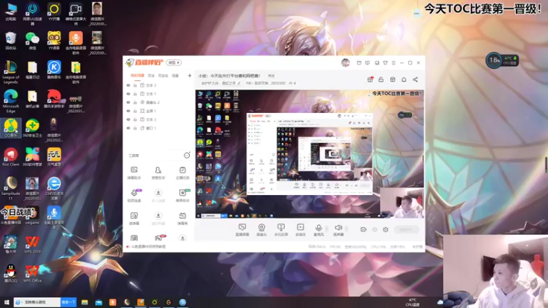Hide the 摄像头 2 layer
The width and height of the screenshot is (548, 308).
tap(128, 102)
